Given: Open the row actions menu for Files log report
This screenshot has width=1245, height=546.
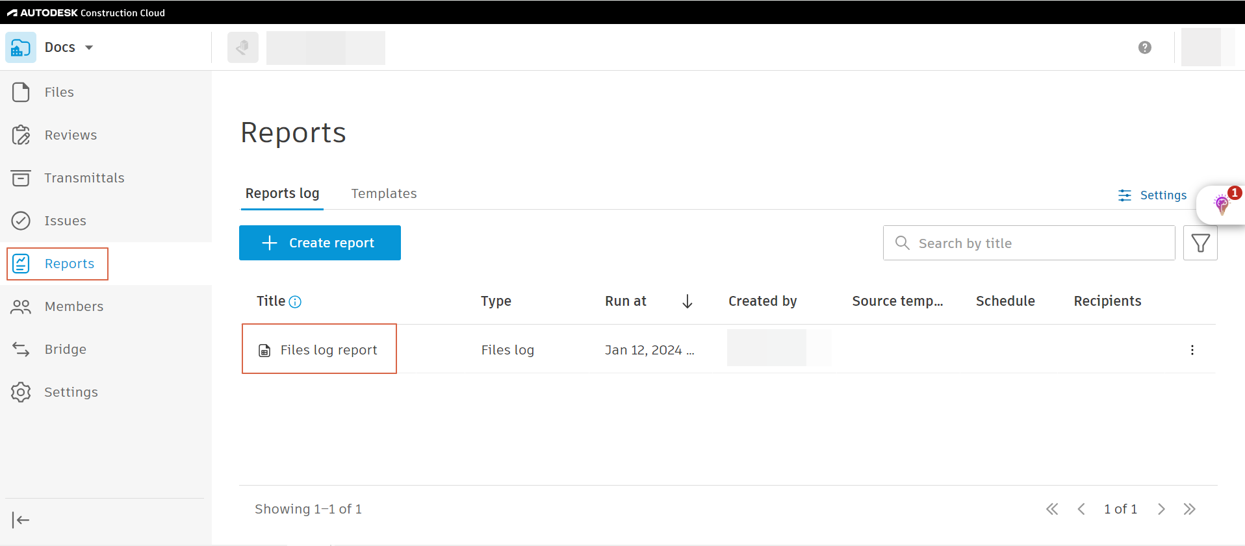Looking at the screenshot, I should point(1192,350).
